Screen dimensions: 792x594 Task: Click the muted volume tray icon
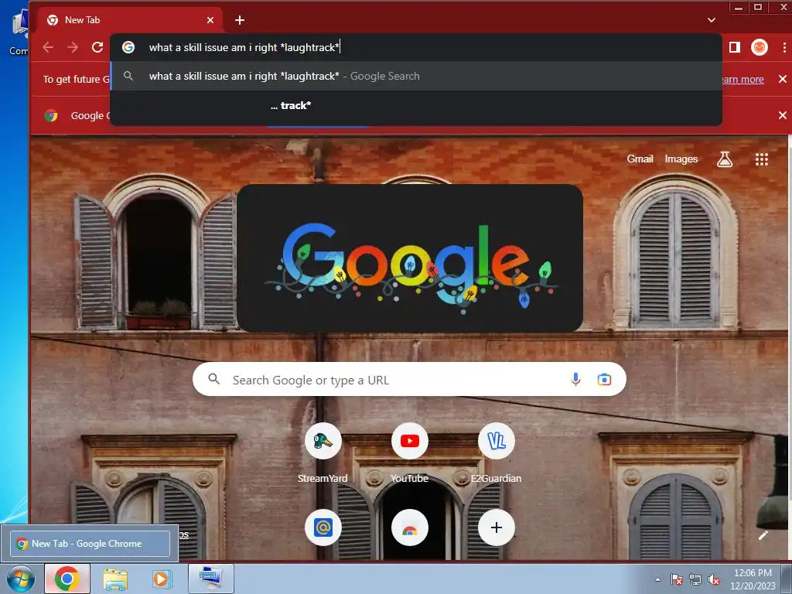click(x=714, y=580)
